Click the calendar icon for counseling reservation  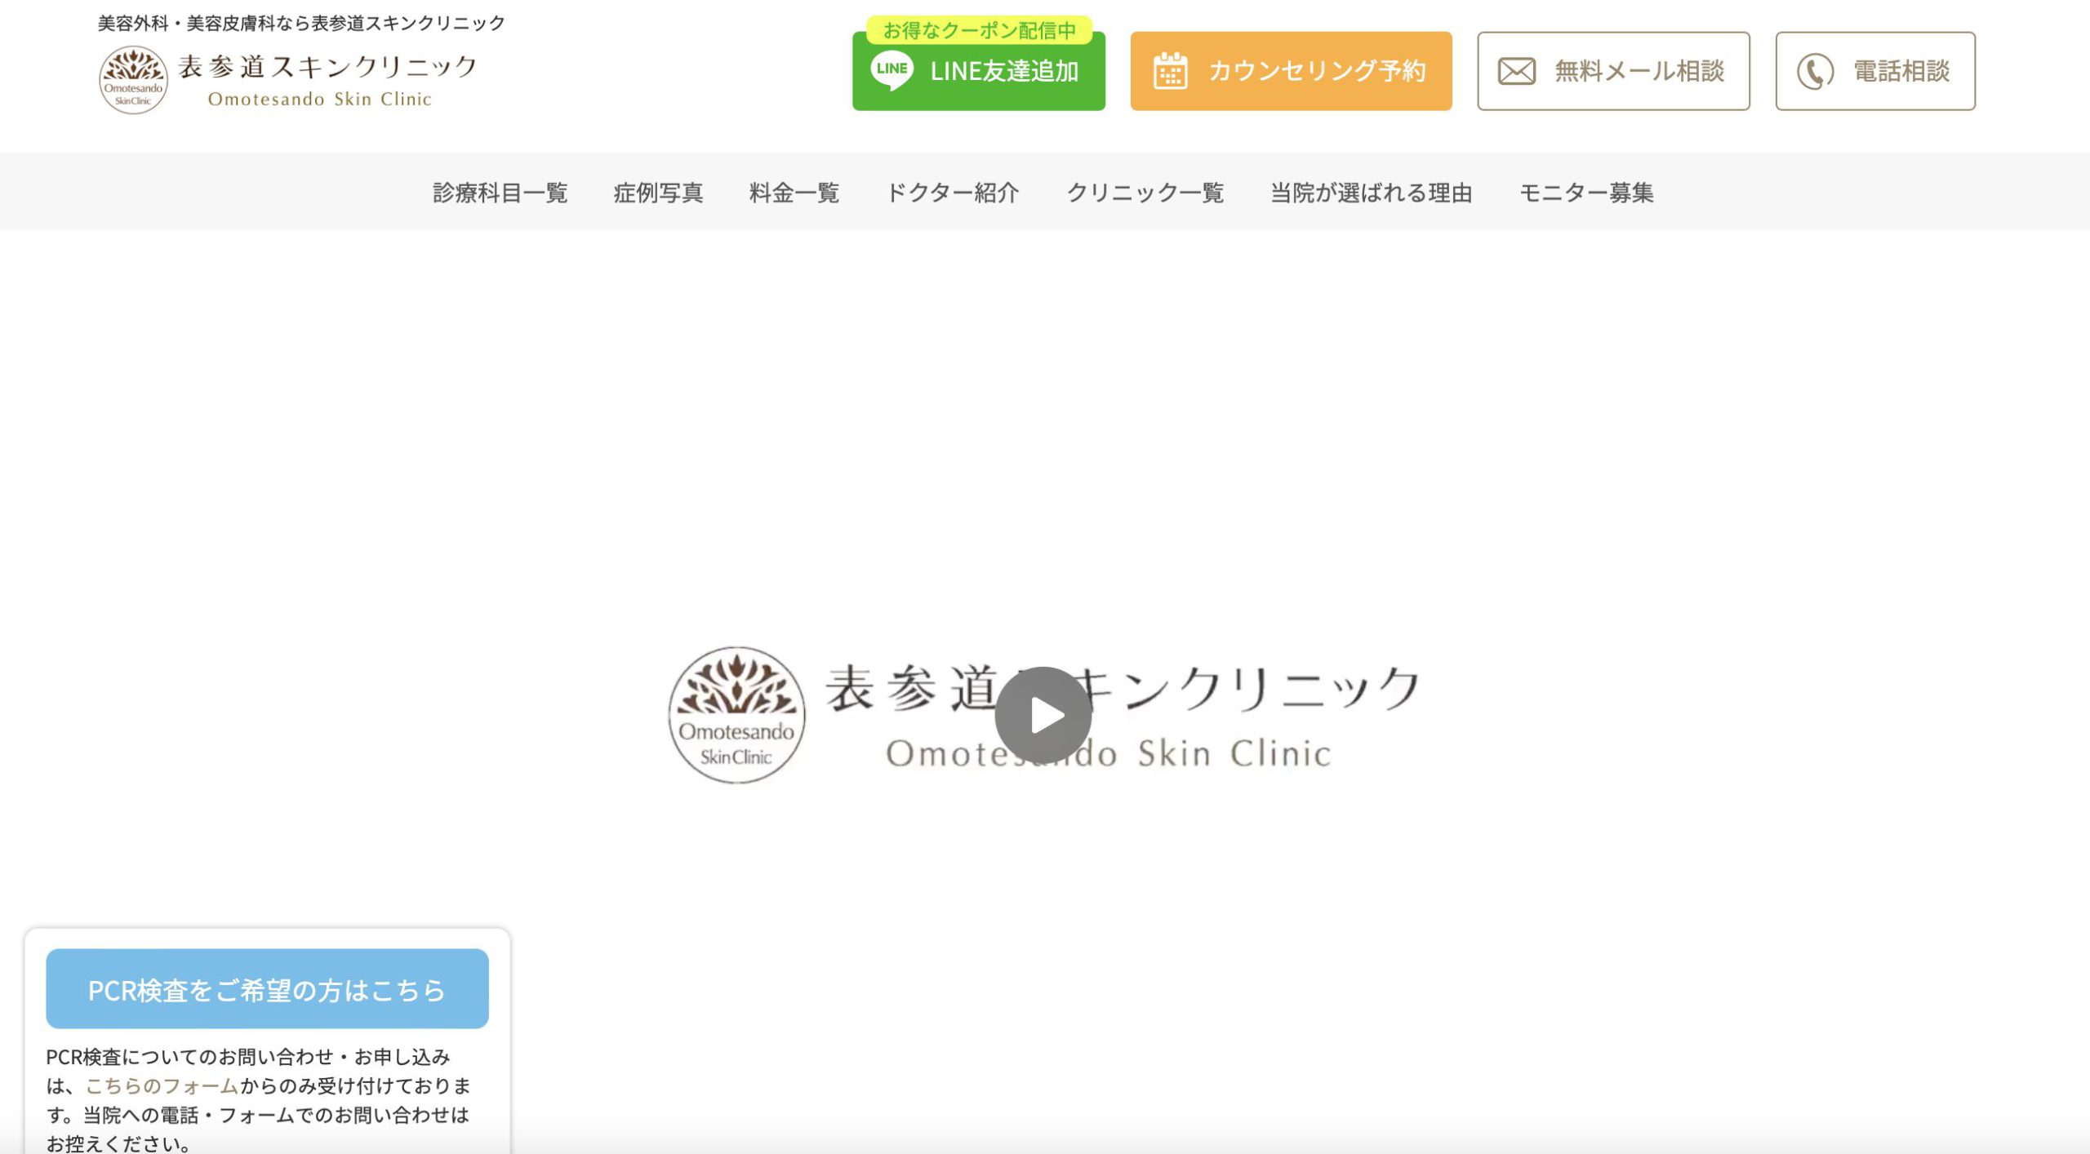point(1170,72)
